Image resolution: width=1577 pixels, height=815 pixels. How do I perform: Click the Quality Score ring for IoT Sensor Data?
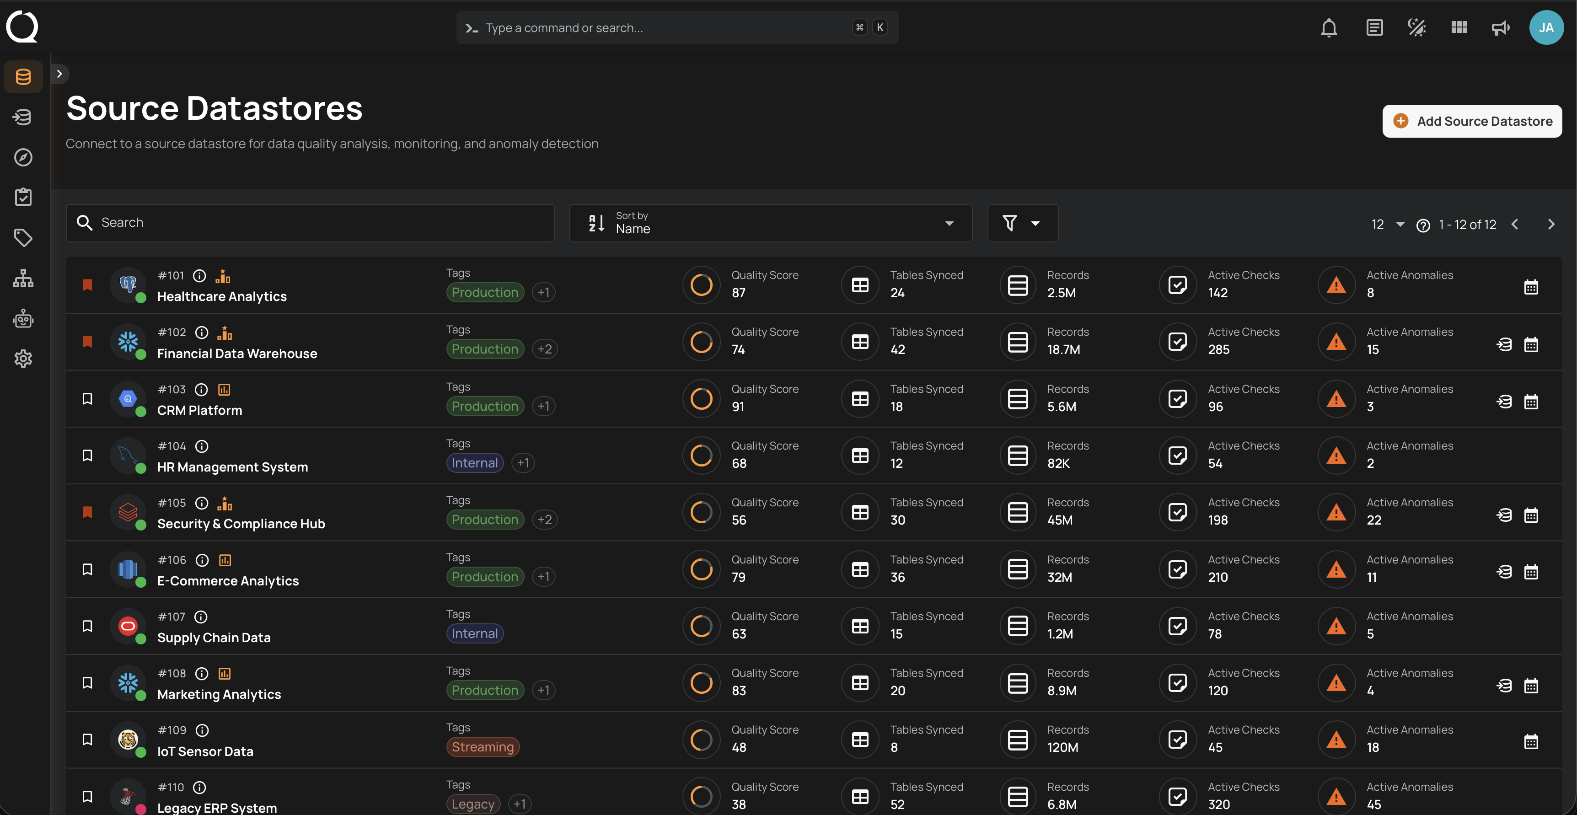point(700,740)
